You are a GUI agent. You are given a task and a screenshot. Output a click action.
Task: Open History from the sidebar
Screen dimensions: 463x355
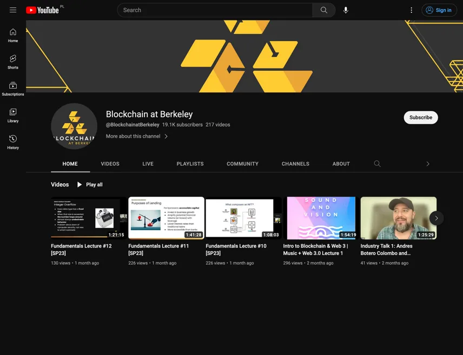(12, 142)
